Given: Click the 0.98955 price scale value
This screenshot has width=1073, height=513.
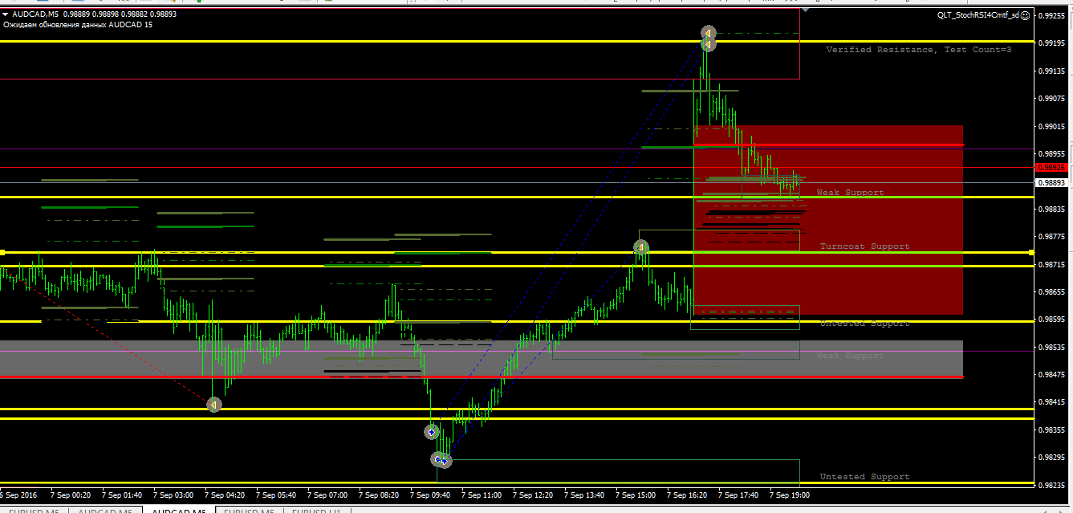Looking at the screenshot, I should pos(1052,154).
